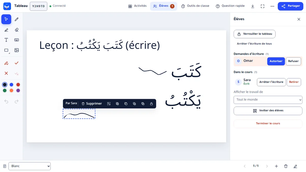Toggle Verrouiller le tableau lock

pos(254,34)
